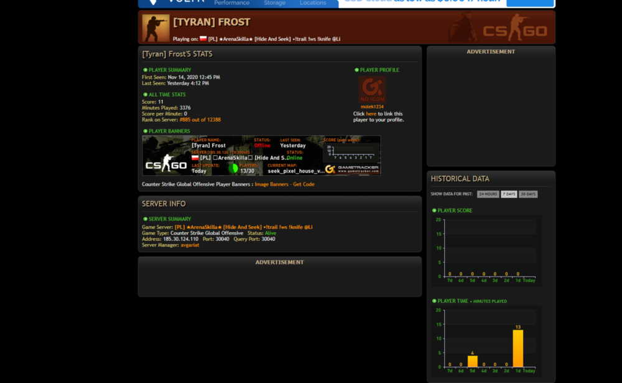
Task: Click the CS GO logo in header banner
Action: pyautogui.click(x=515, y=28)
